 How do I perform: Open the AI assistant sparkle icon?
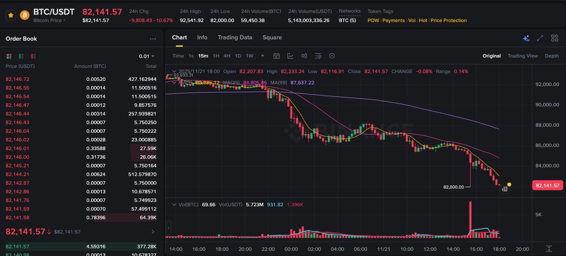[526, 38]
